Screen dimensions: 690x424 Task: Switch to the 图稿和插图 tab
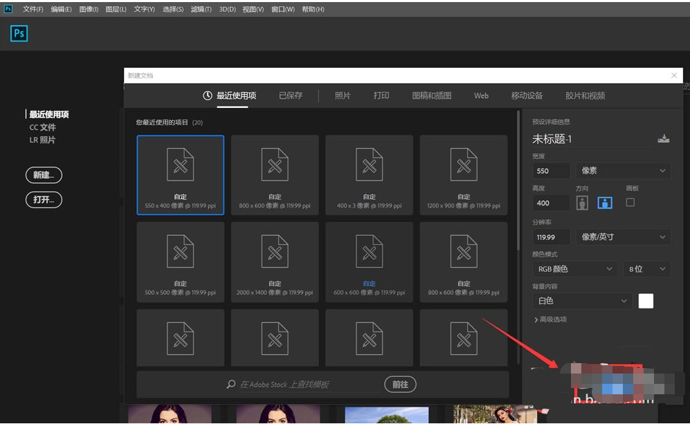point(431,95)
